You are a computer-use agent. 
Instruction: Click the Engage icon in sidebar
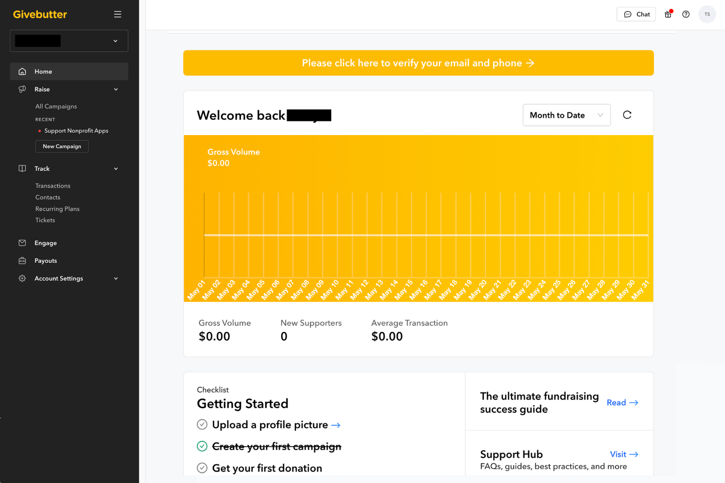click(x=22, y=243)
